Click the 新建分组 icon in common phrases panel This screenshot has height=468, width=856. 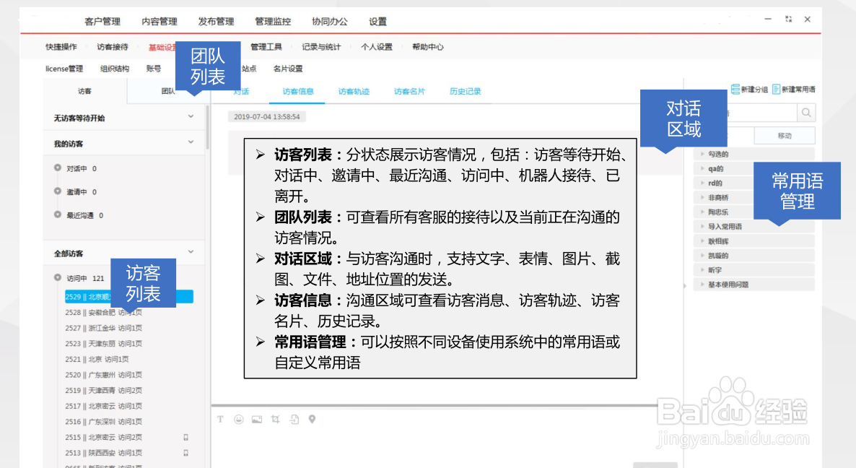pyautogui.click(x=735, y=88)
